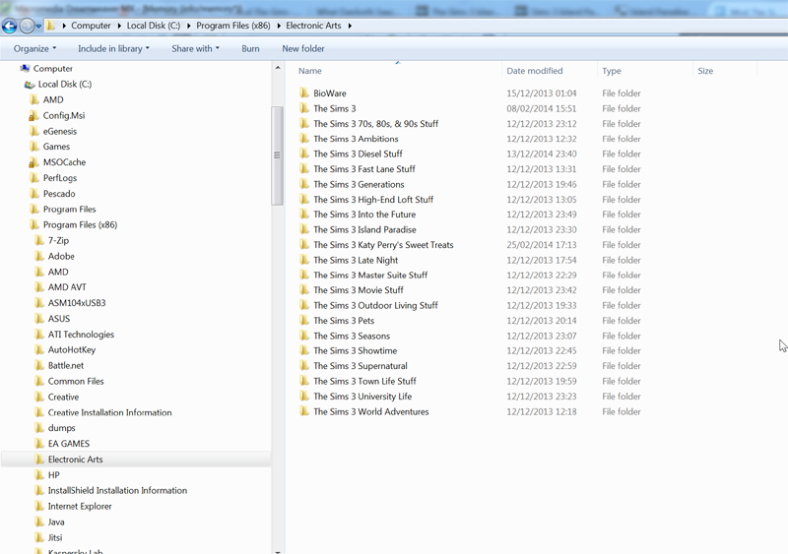Image resolution: width=788 pixels, height=554 pixels.
Task: Open Adobe folder in navigation tree
Action: point(61,256)
